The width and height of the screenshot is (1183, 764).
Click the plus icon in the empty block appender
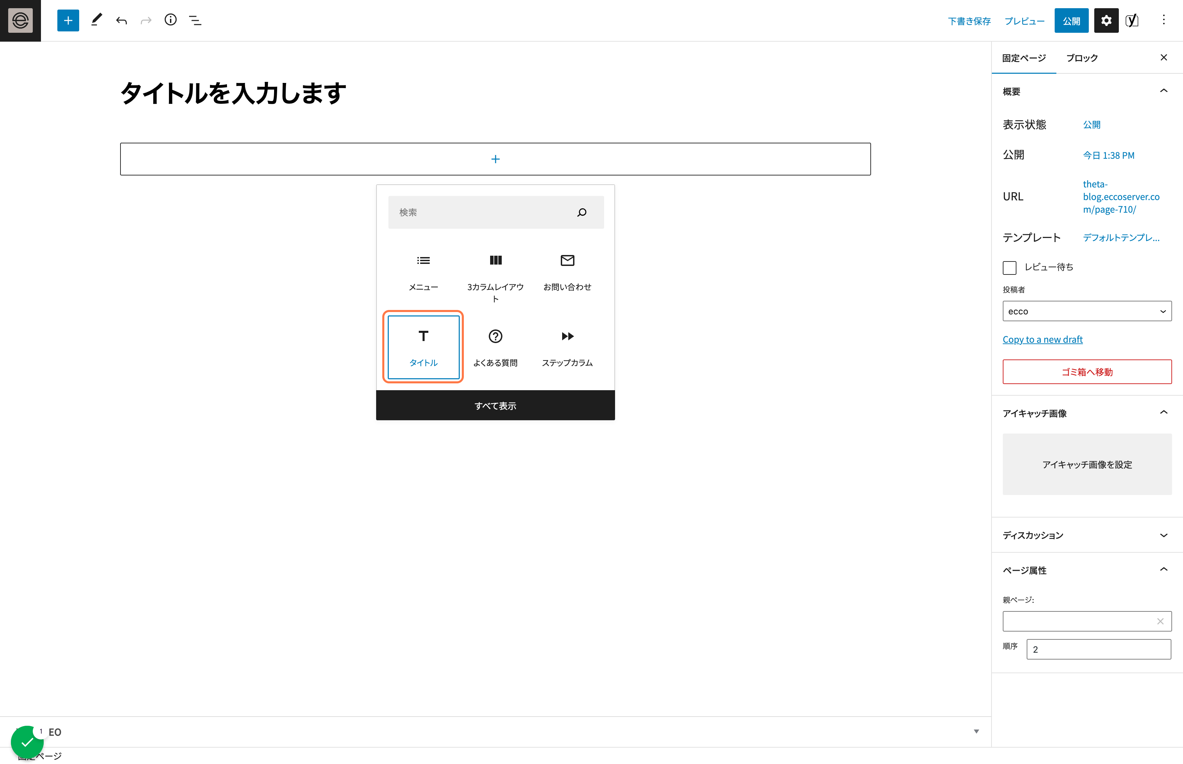pos(496,159)
